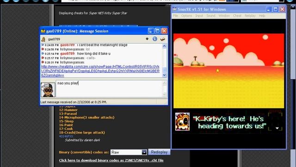Image resolution: width=296 pixels, height=167 pixels.
Task: Click the Last message received status text
Action: click(x=74, y=102)
